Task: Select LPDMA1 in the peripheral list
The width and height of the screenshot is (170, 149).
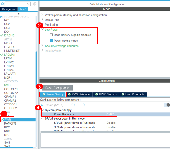Action: (x=9, y=55)
